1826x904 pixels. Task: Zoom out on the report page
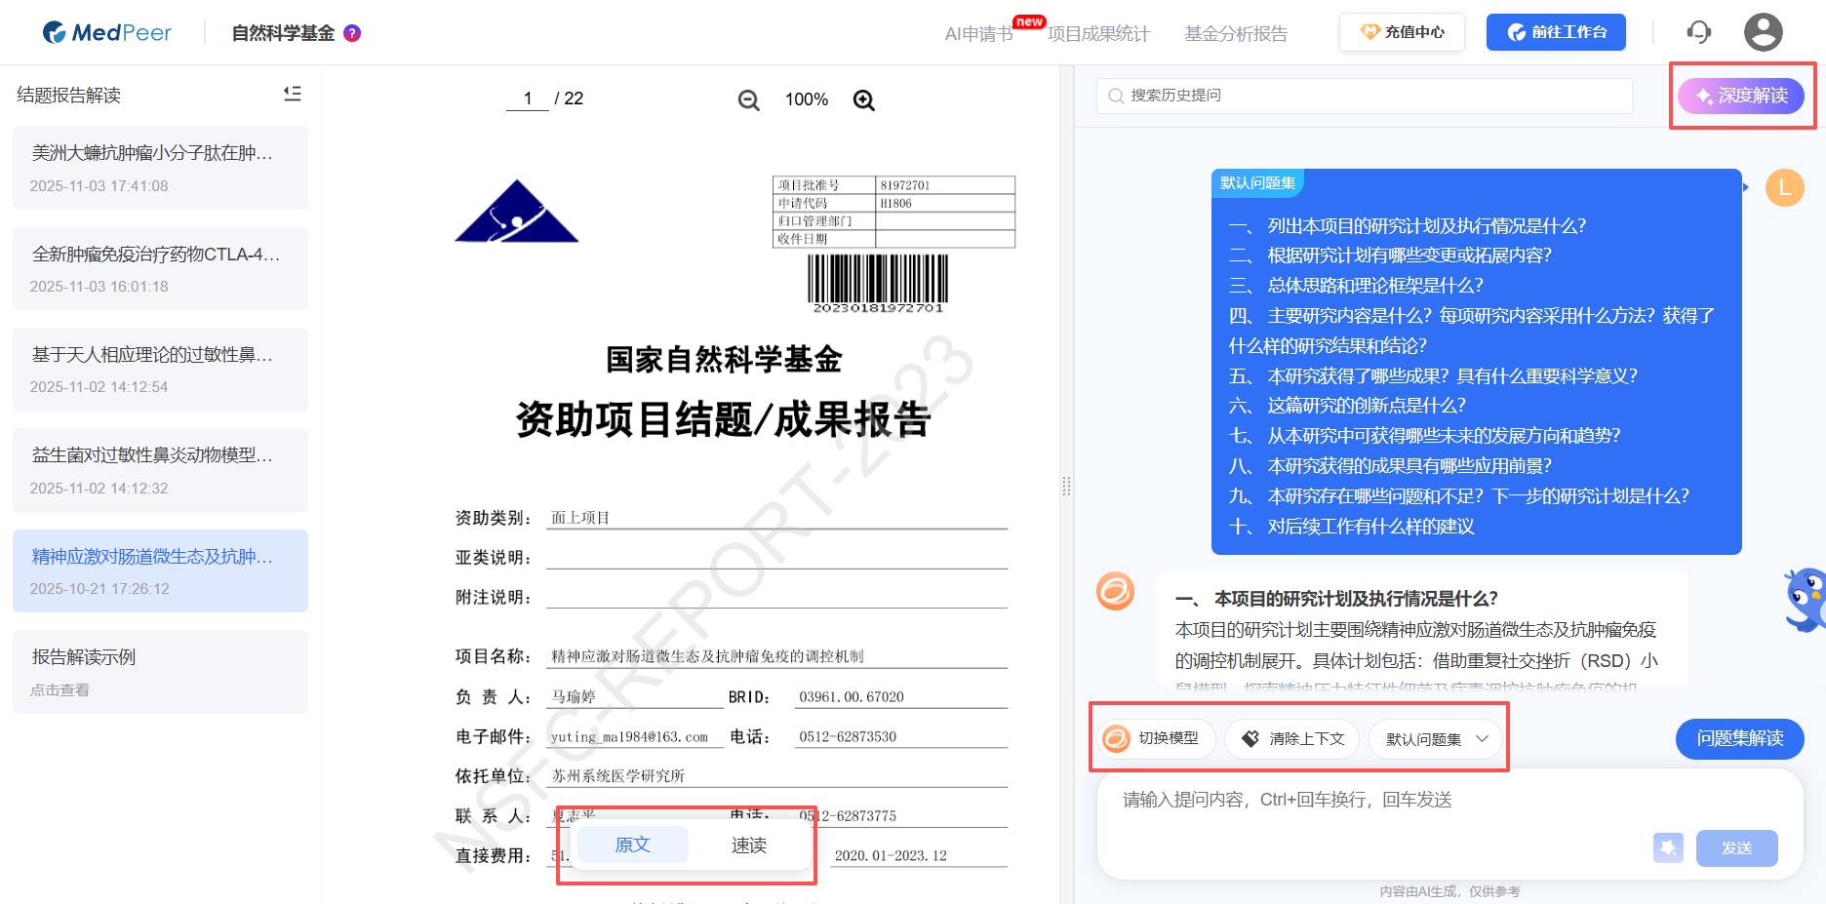tap(748, 99)
